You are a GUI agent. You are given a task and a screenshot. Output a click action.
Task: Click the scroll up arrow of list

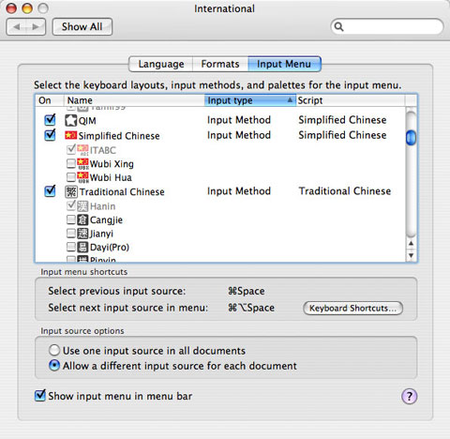tap(412, 243)
